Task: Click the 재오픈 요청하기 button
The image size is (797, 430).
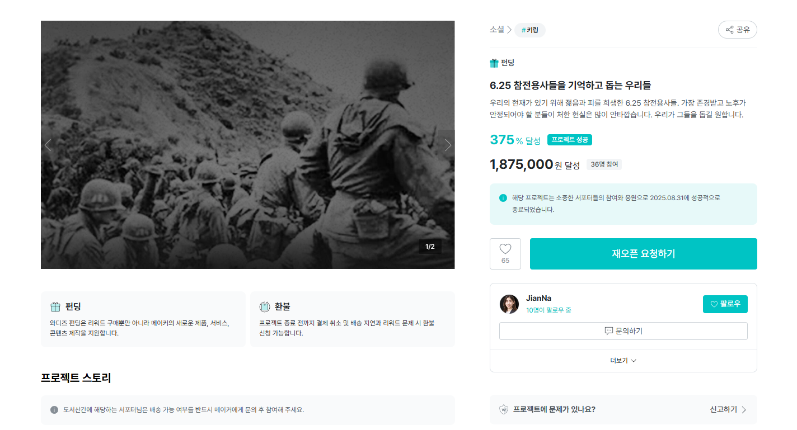Action: [643, 254]
